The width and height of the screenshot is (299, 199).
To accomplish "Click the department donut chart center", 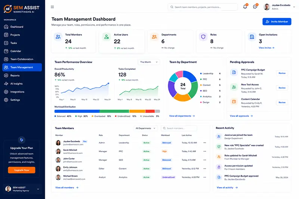I will click(183, 86).
